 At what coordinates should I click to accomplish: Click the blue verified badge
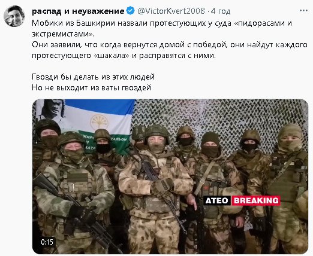[131, 11]
